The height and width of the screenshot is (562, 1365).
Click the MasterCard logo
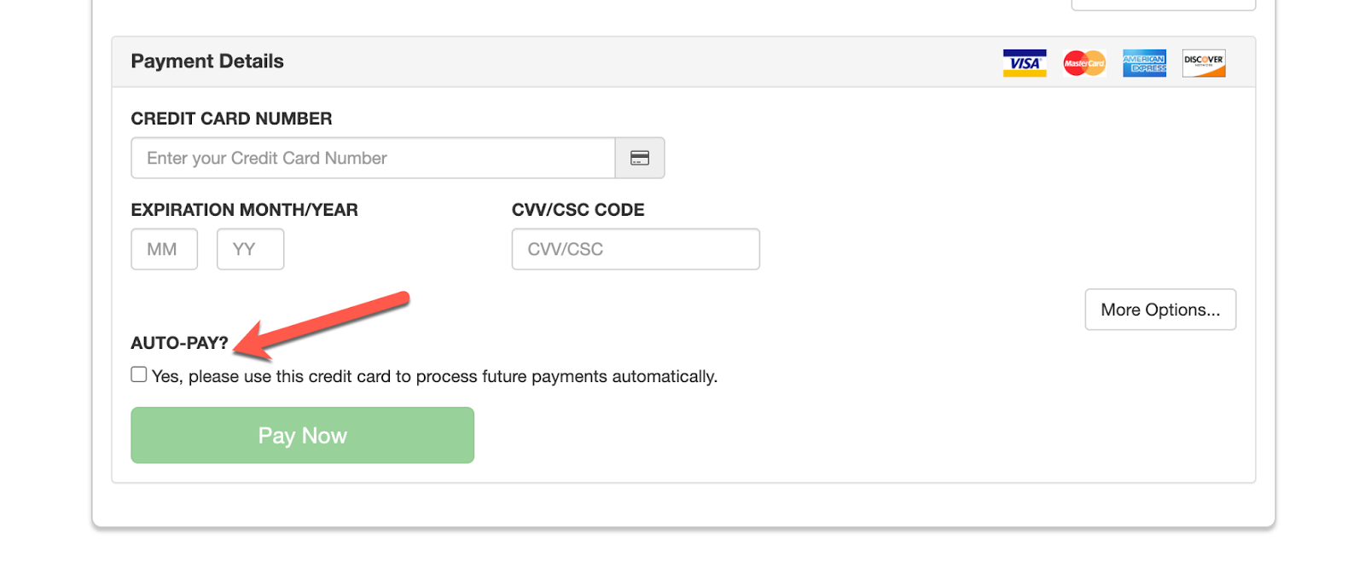coord(1083,63)
